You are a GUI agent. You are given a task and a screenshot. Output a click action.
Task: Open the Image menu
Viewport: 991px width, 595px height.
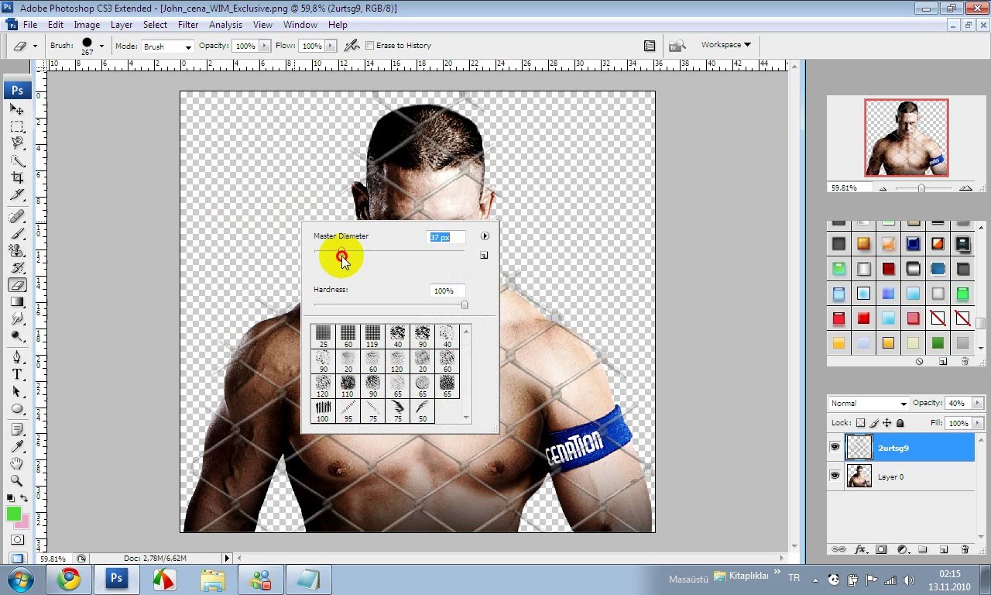(x=87, y=25)
